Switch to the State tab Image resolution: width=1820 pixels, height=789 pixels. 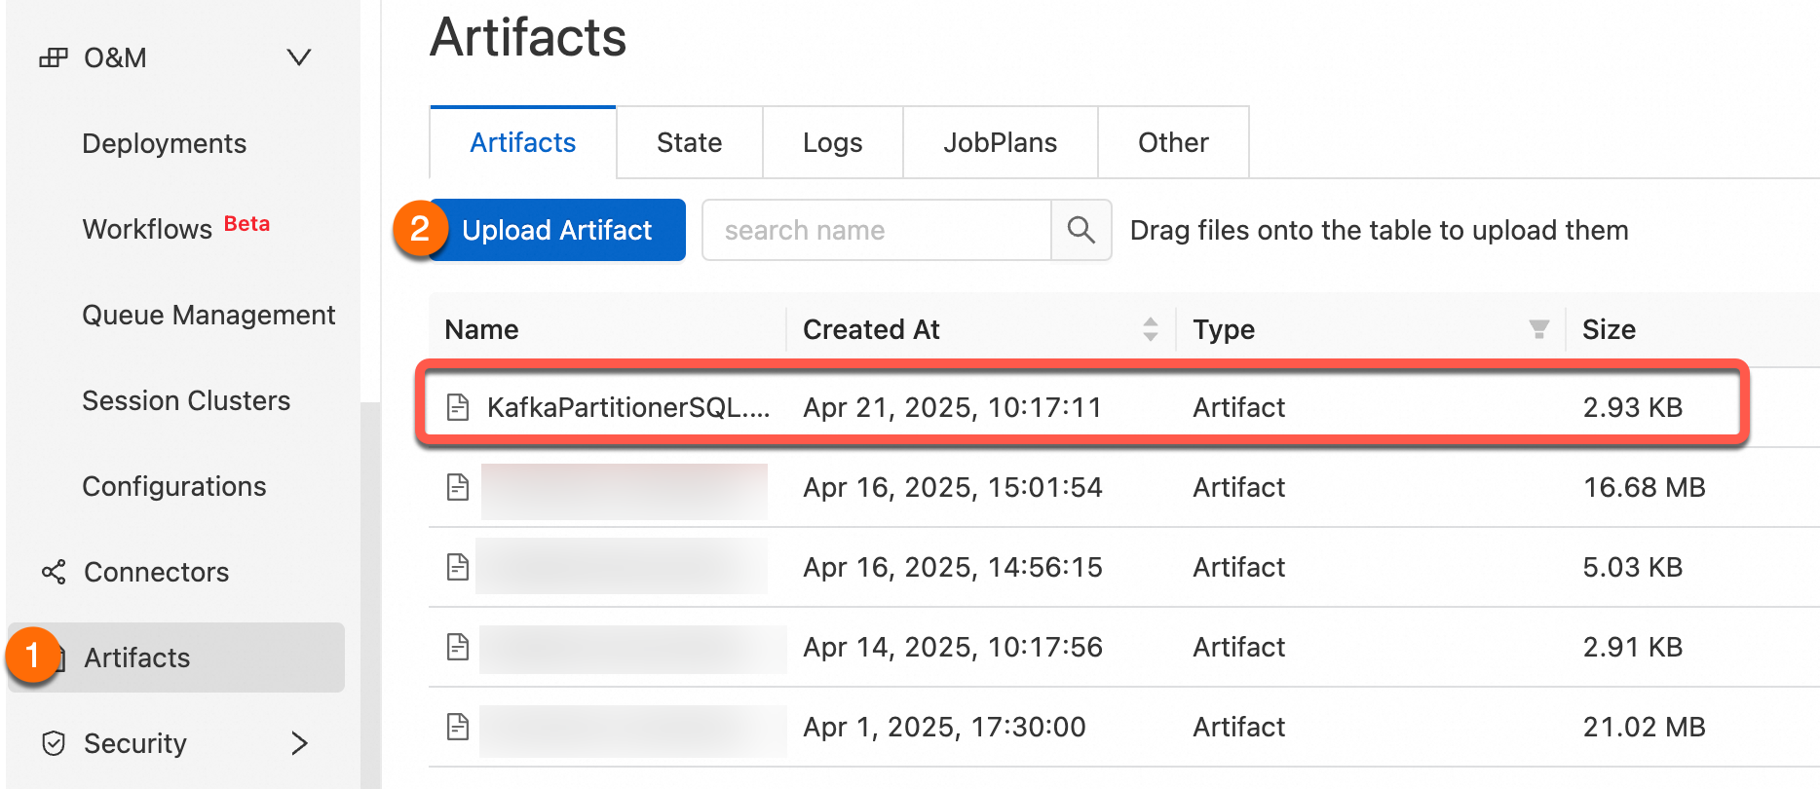tap(689, 143)
